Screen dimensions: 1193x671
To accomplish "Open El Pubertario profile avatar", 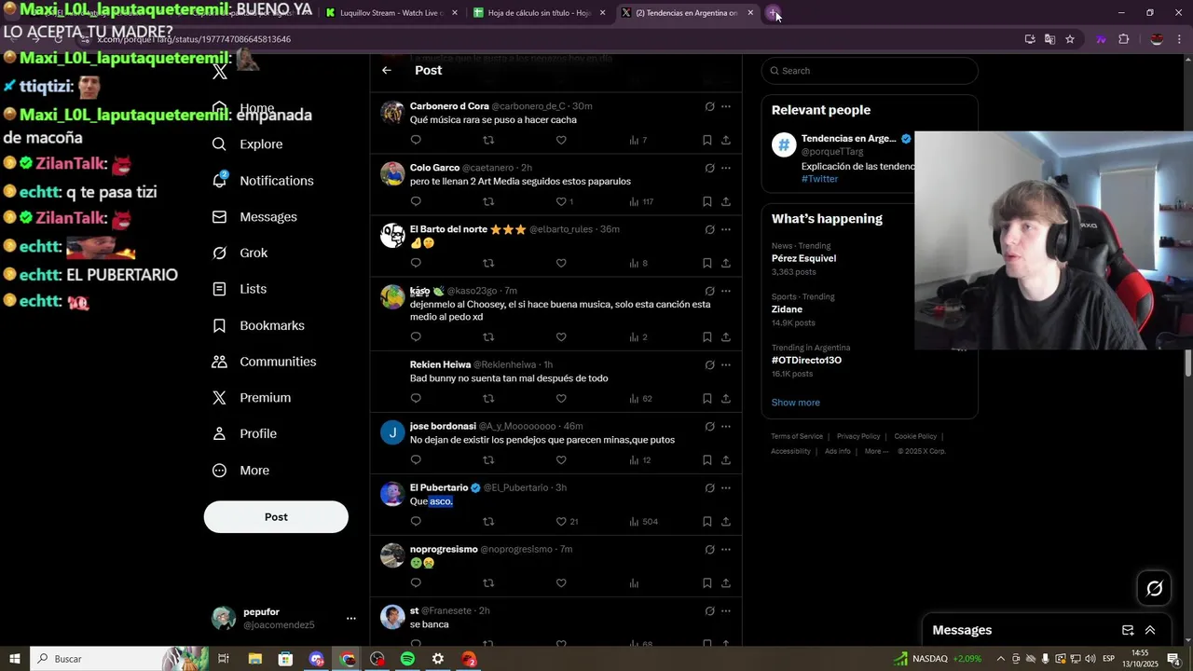I will [392, 494].
